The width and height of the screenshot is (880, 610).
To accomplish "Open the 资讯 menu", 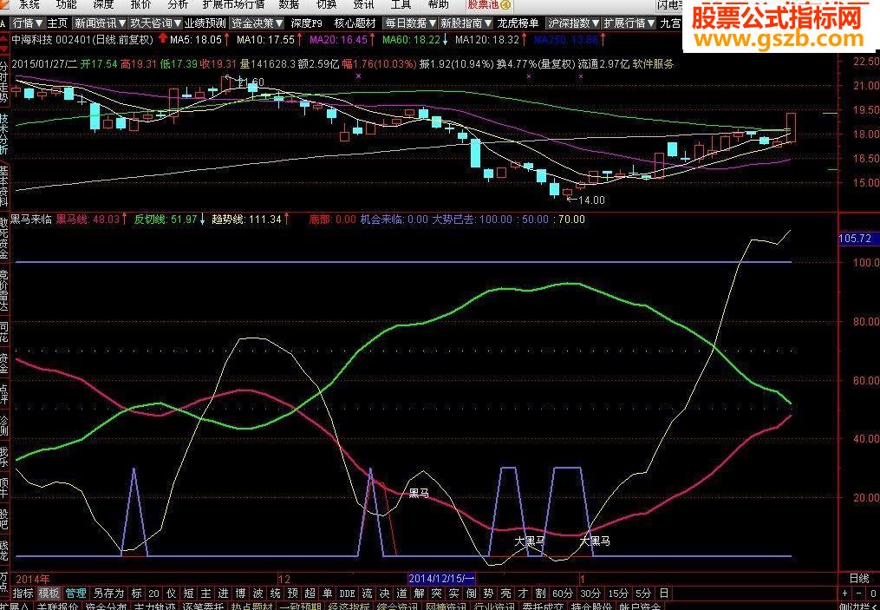I will pyautogui.click(x=363, y=4).
